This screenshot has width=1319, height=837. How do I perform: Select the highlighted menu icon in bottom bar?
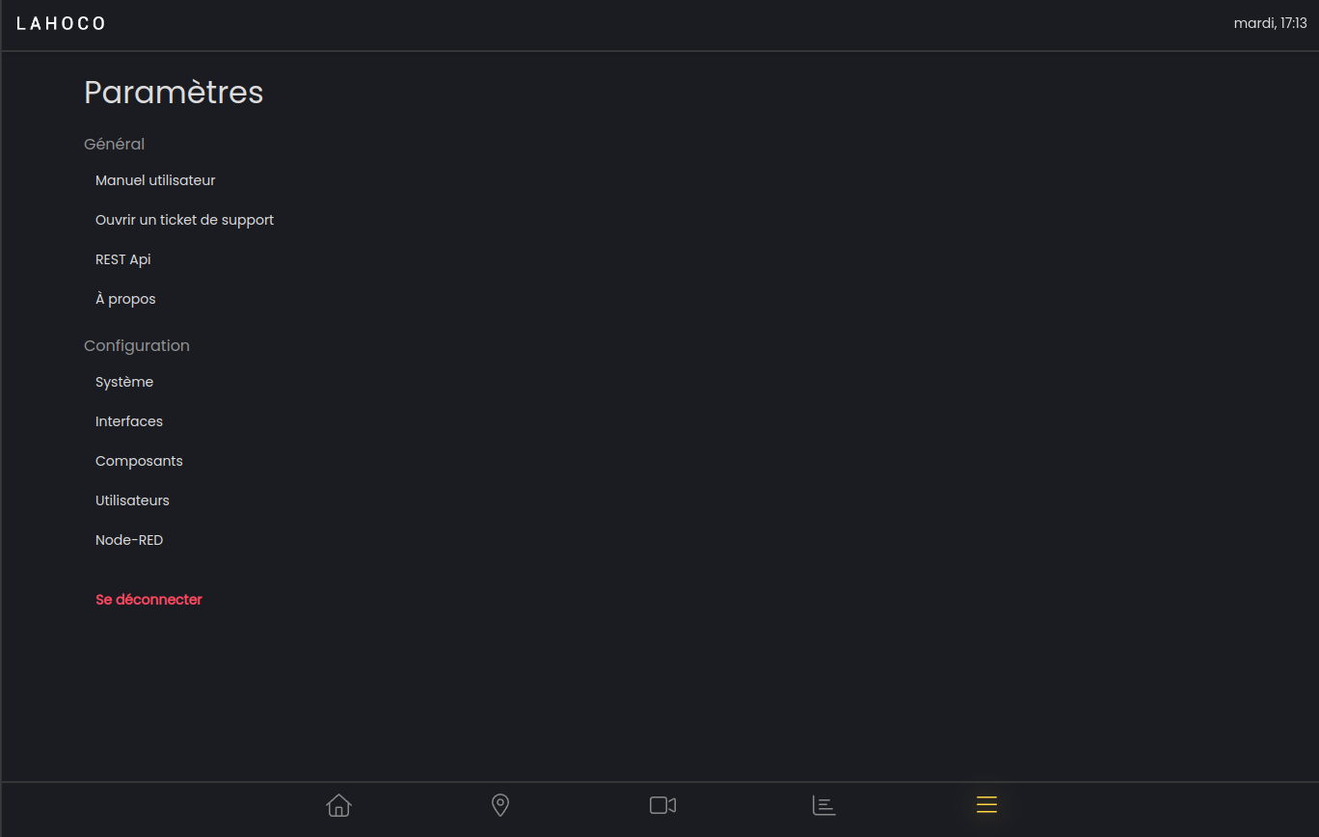986,805
